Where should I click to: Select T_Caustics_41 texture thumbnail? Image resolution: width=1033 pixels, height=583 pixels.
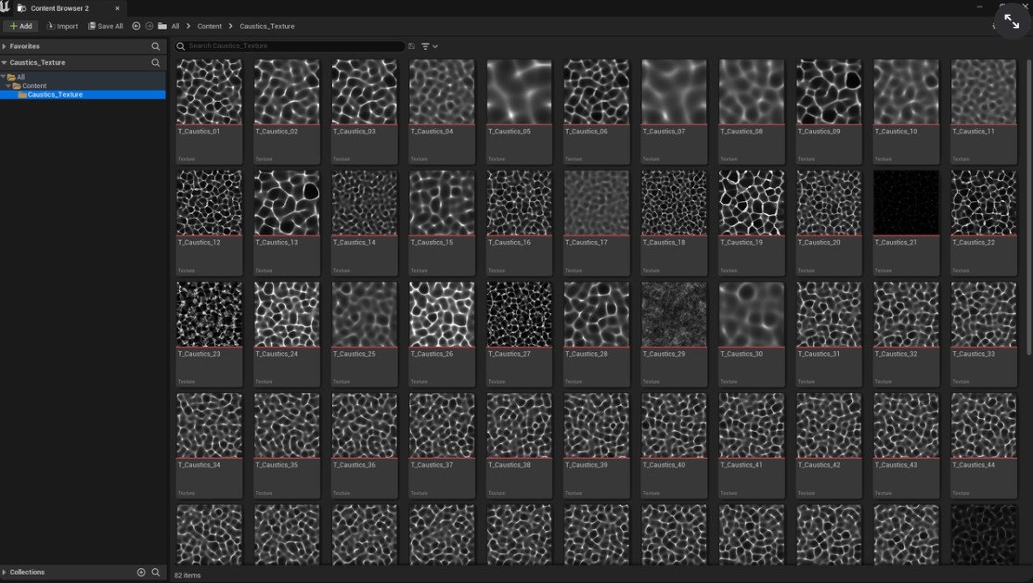click(x=752, y=425)
